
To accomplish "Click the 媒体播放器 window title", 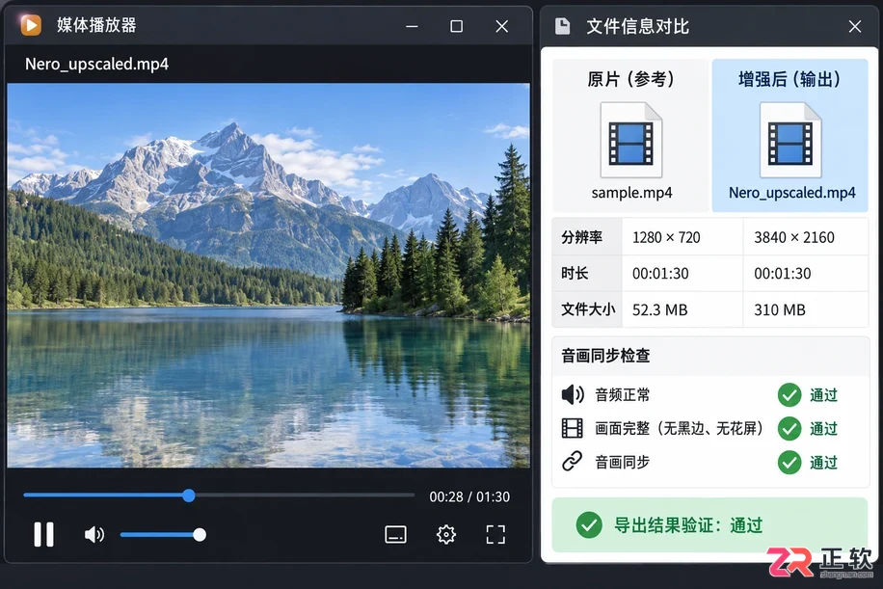I will 96,25.
